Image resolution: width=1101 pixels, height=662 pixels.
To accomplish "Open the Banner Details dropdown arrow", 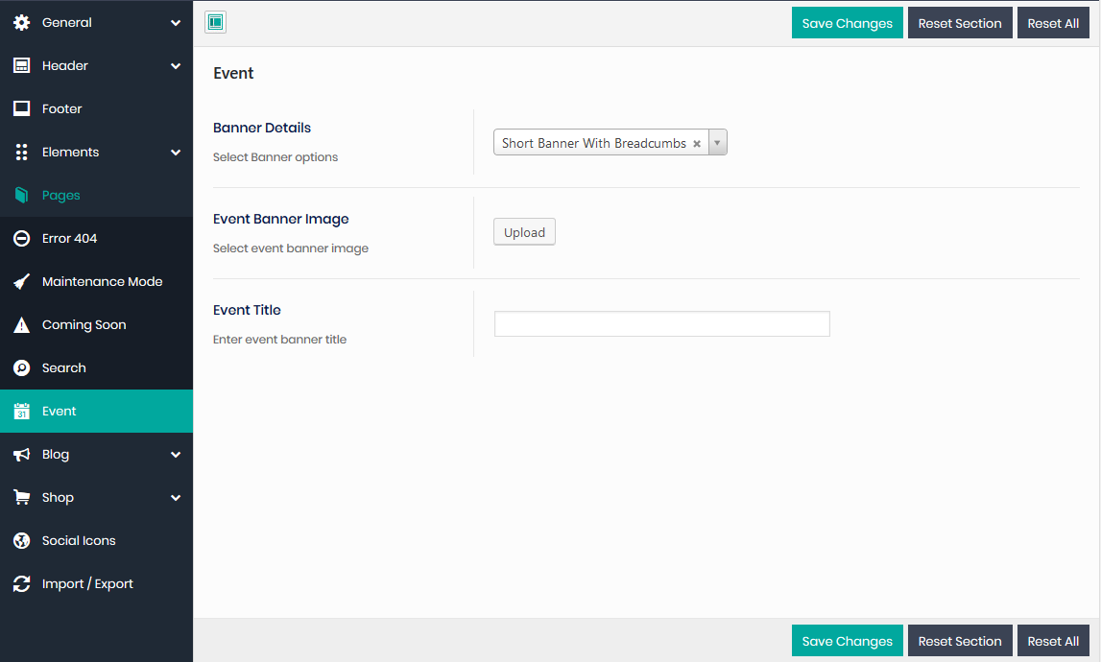I will (x=718, y=143).
